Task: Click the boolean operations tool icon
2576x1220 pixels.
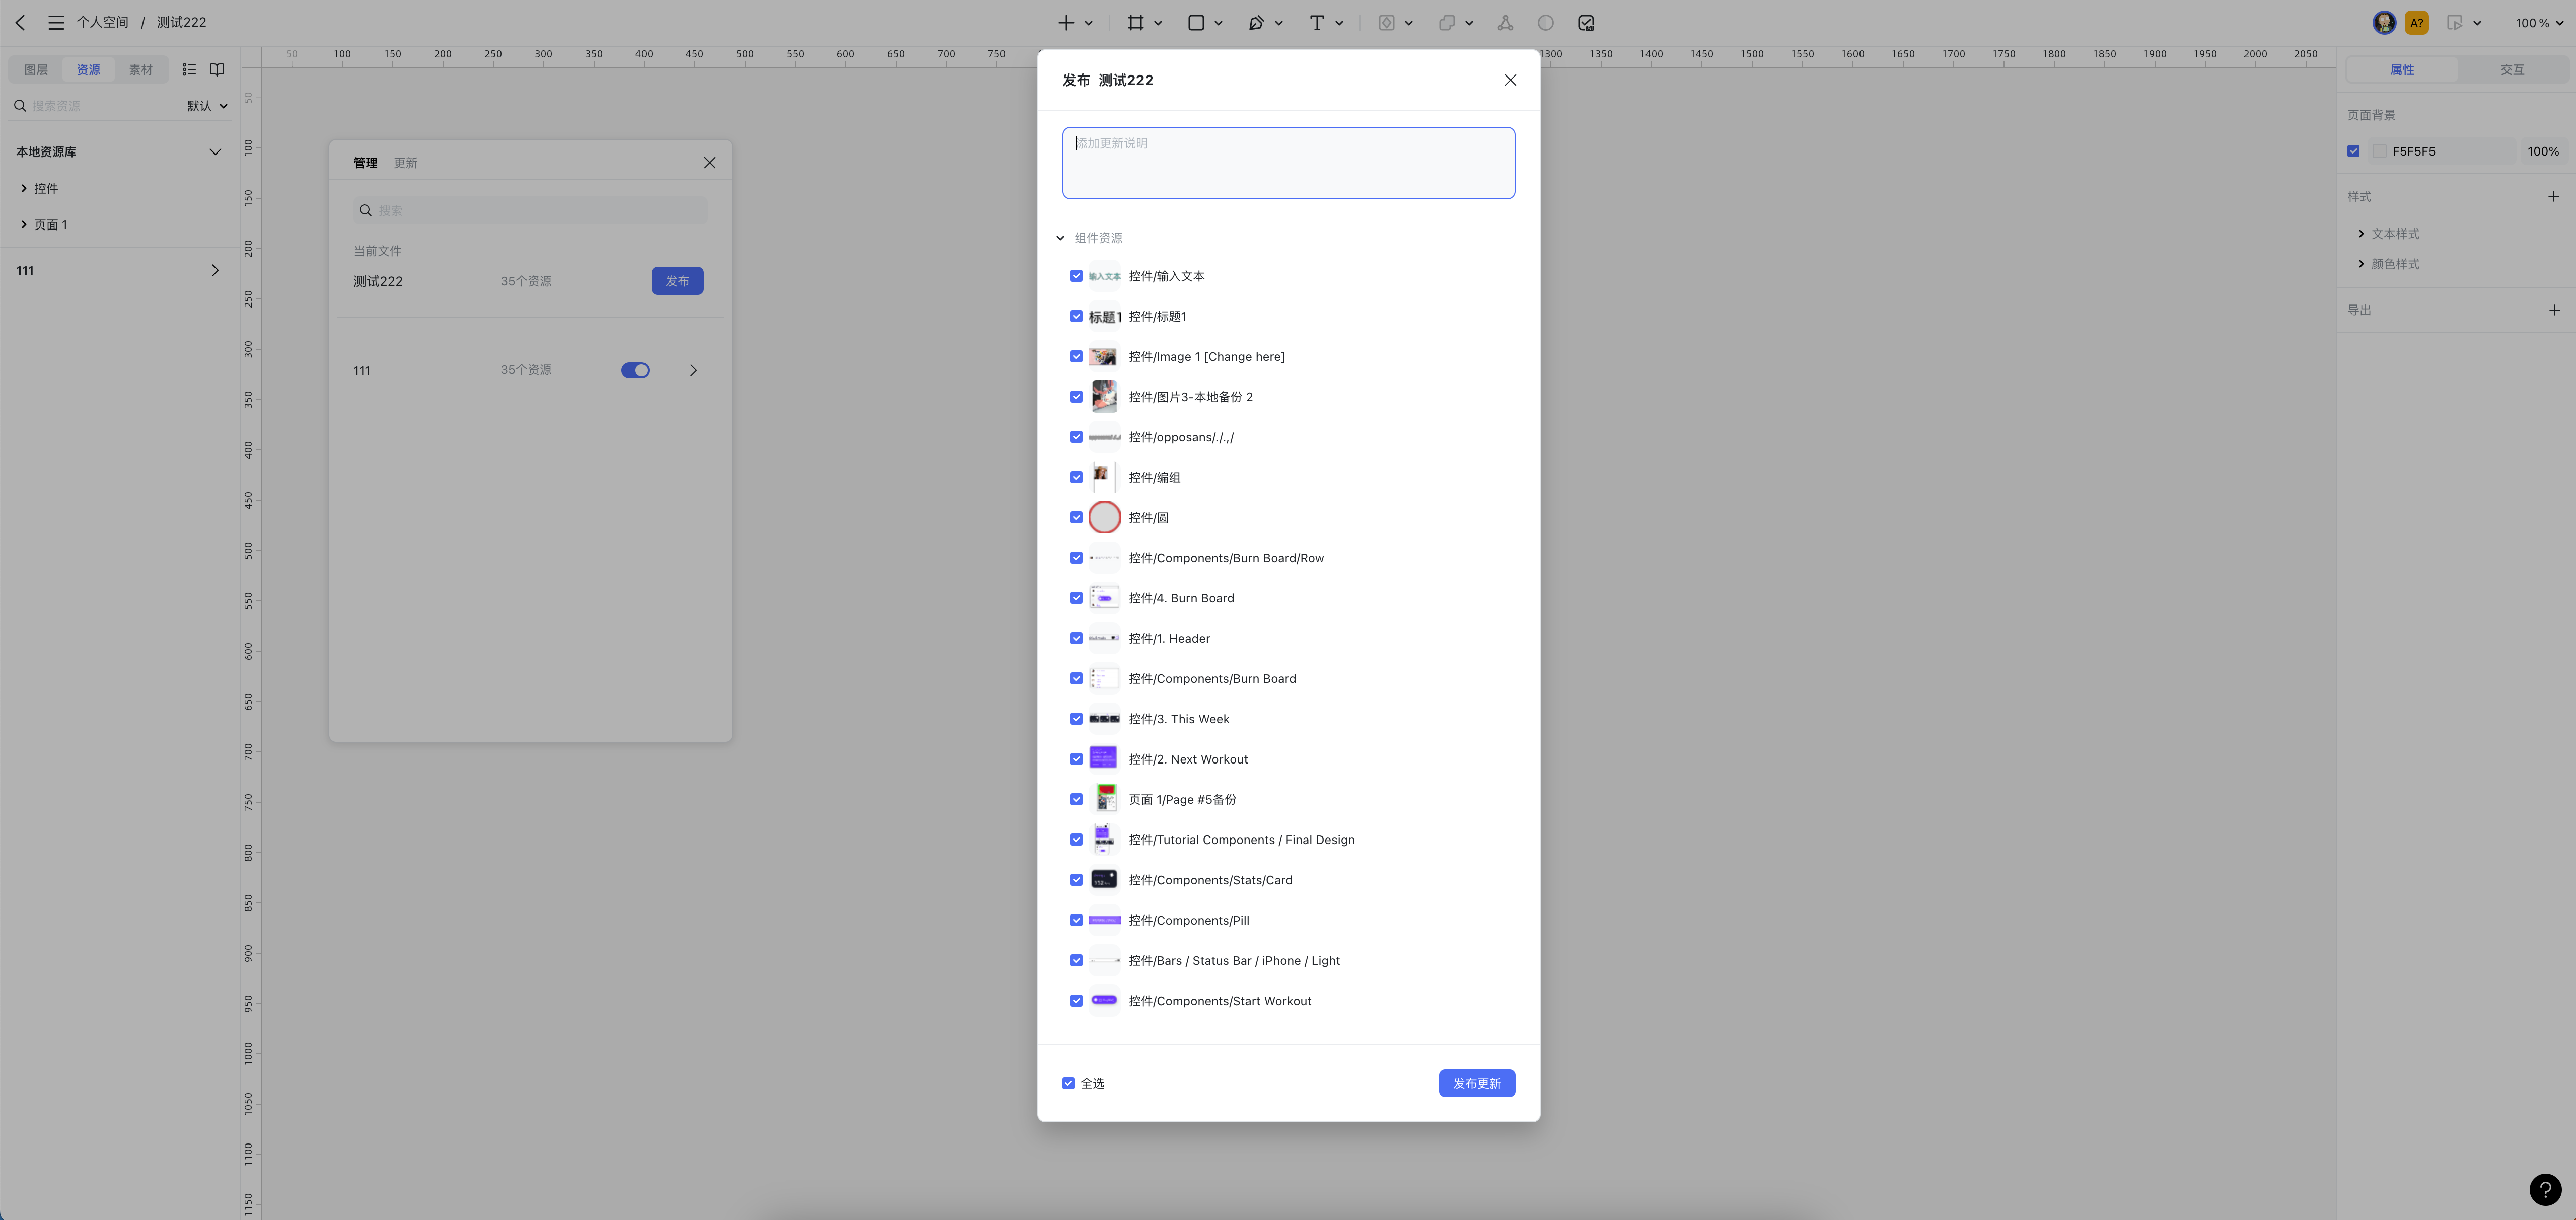Action: tap(1446, 22)
